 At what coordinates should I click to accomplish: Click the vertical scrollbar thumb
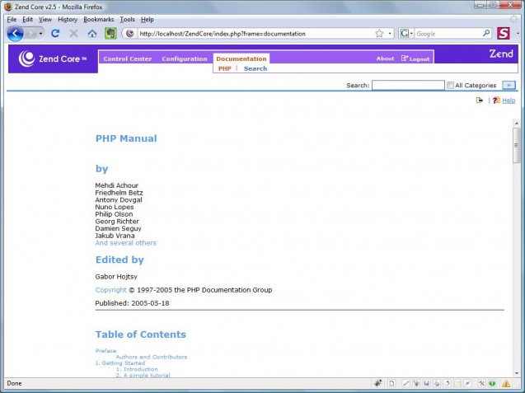tap(517, 145)
